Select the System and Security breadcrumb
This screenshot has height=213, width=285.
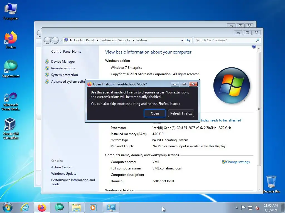pyautogui.click(x=115, y=40)
